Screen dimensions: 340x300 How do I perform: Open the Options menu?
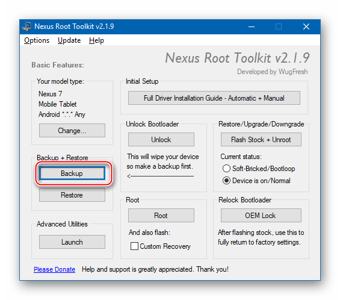pos(37,40)
